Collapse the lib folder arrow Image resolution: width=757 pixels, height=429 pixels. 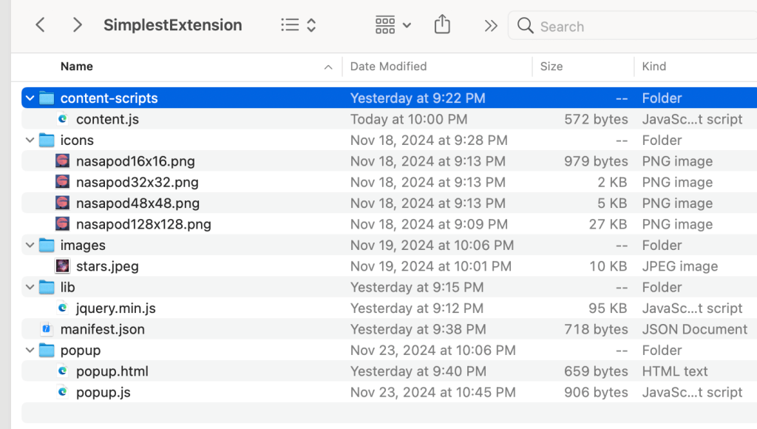tap(30, 288)
